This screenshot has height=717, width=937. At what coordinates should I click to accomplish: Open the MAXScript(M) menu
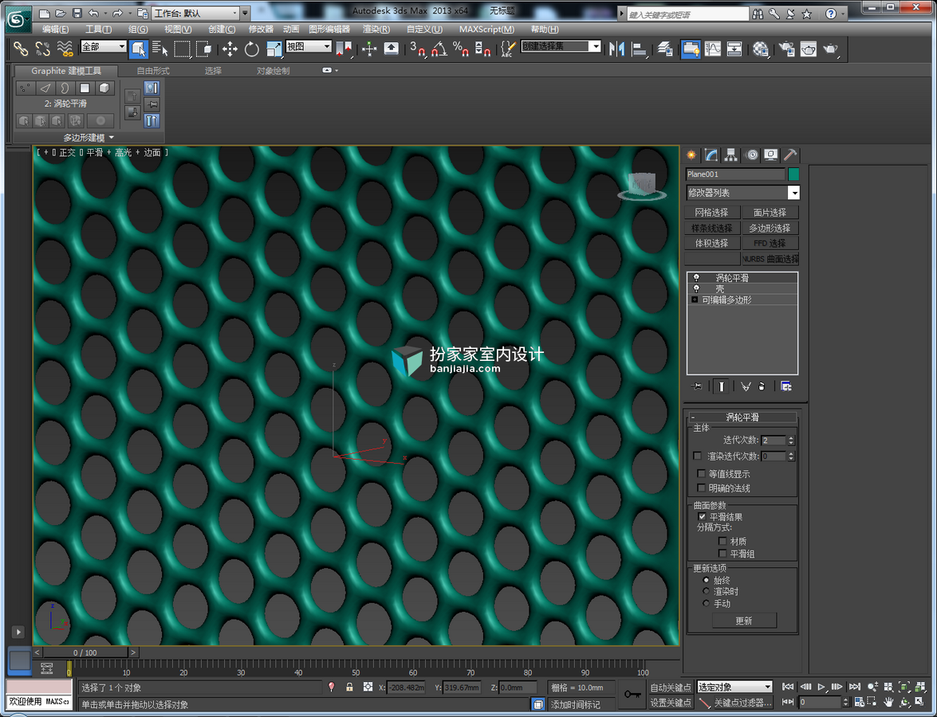click(x=486, y=29)
